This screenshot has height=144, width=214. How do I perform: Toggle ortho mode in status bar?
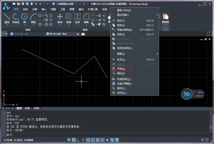pyautogui.click(x=78, y=140)
